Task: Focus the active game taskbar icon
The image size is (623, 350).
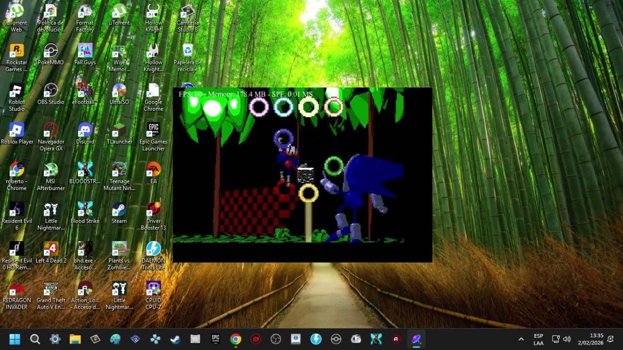Action: point(417,339)
